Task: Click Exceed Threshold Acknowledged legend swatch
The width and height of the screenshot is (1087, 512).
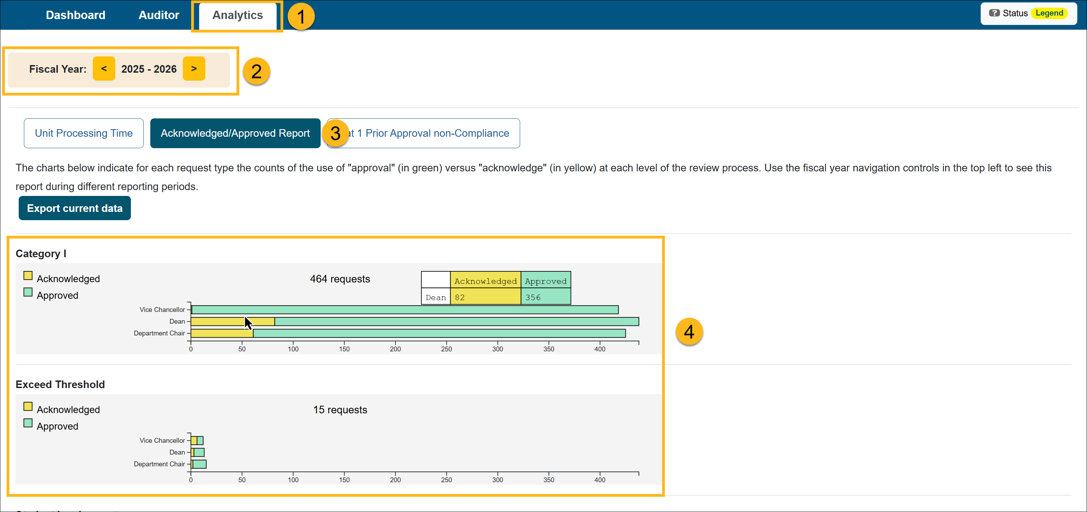Action: click(x=28, y=406)
